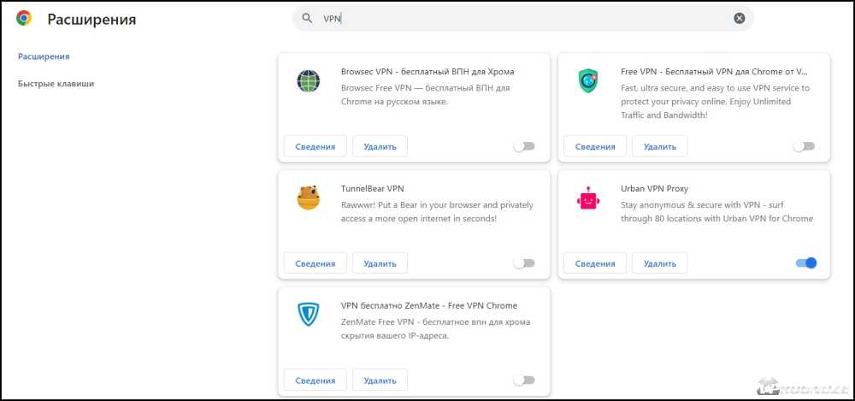855x401 pixels.
Task: Click the Free VPN extension title
Action: coord(714,72)
